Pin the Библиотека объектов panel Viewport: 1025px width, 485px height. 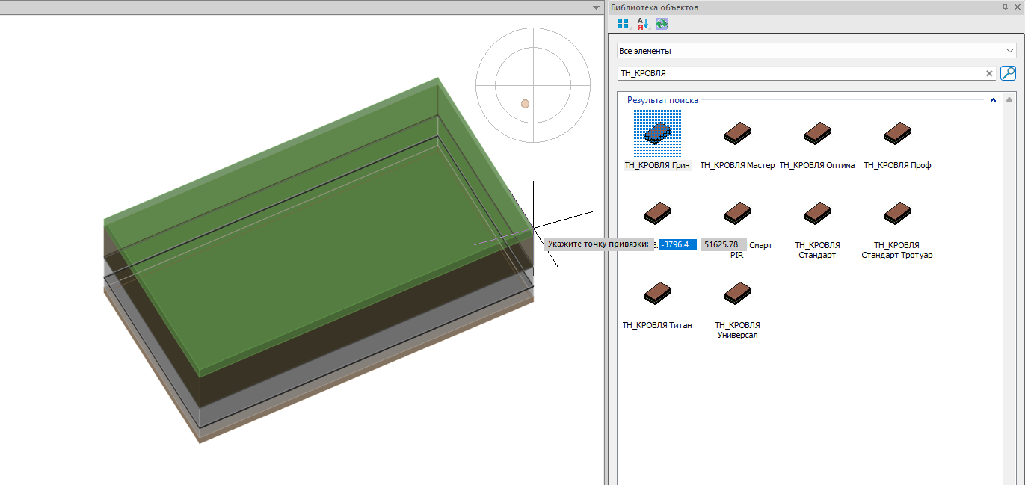pos(1005,7)
